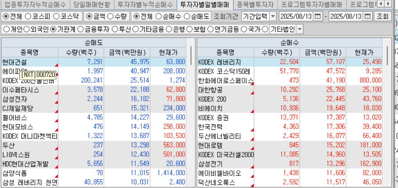
Task: Select 기타금융 investor radio button
Action: pyautogui.click(x=135, y=30)
